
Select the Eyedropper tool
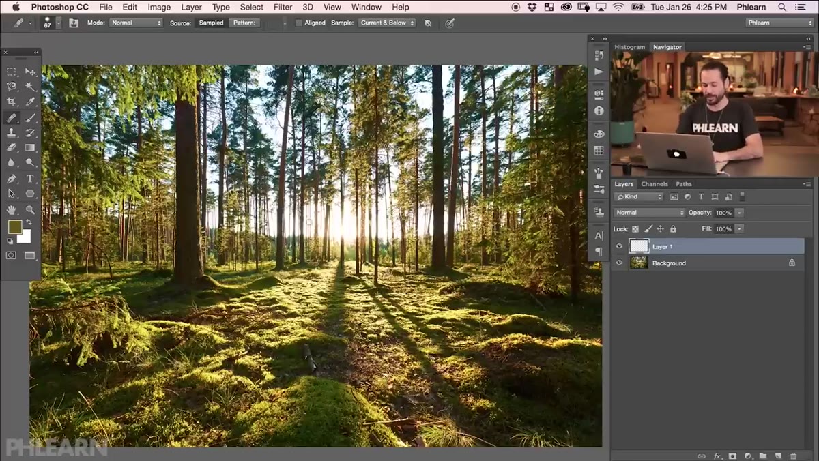coord(30,102)
